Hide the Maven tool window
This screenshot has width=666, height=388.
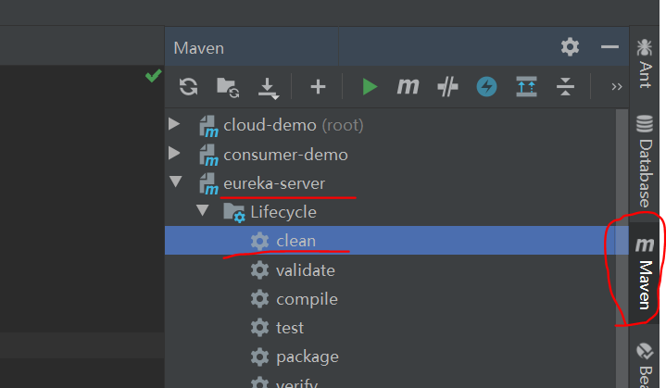coord(609,46)
